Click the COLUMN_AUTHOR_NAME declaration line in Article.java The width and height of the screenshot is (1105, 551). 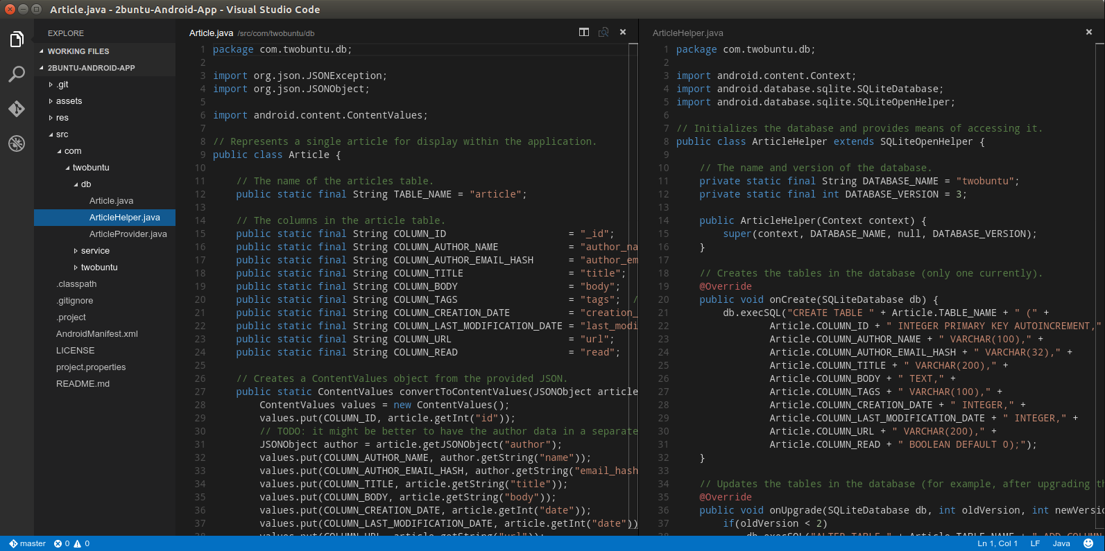(436, 247)
